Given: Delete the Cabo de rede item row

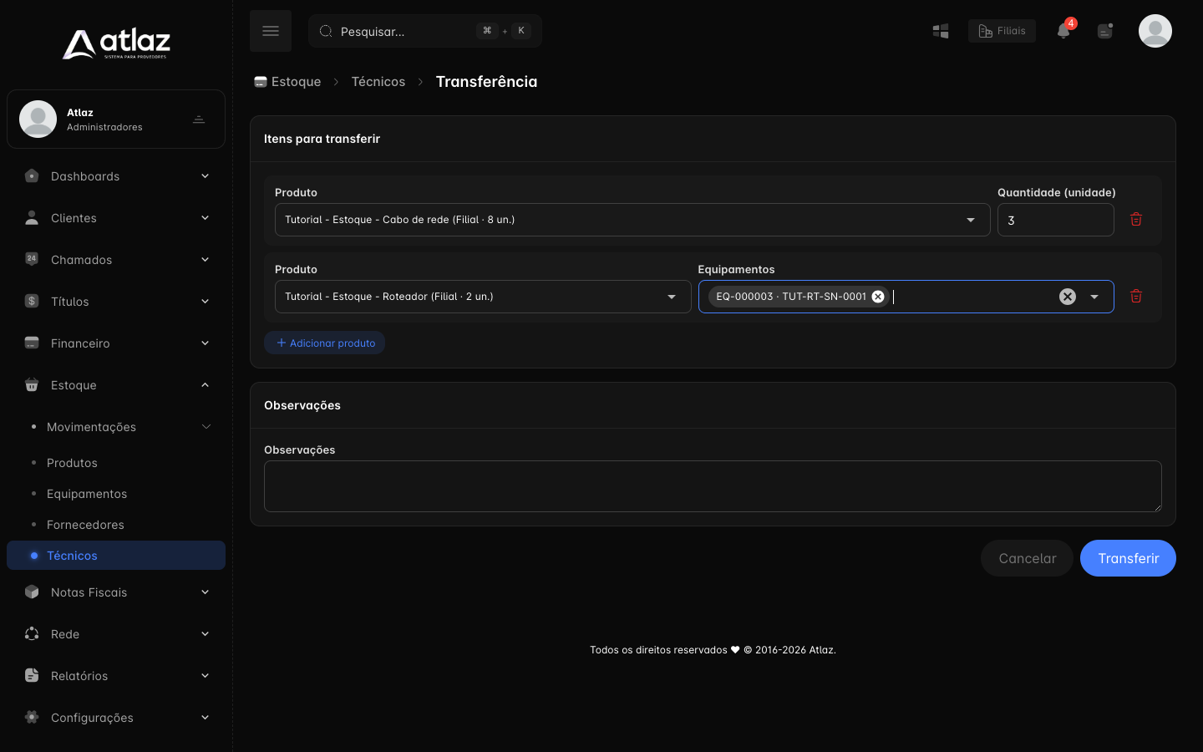Looking at the screenshot, I should [1136, 219].
